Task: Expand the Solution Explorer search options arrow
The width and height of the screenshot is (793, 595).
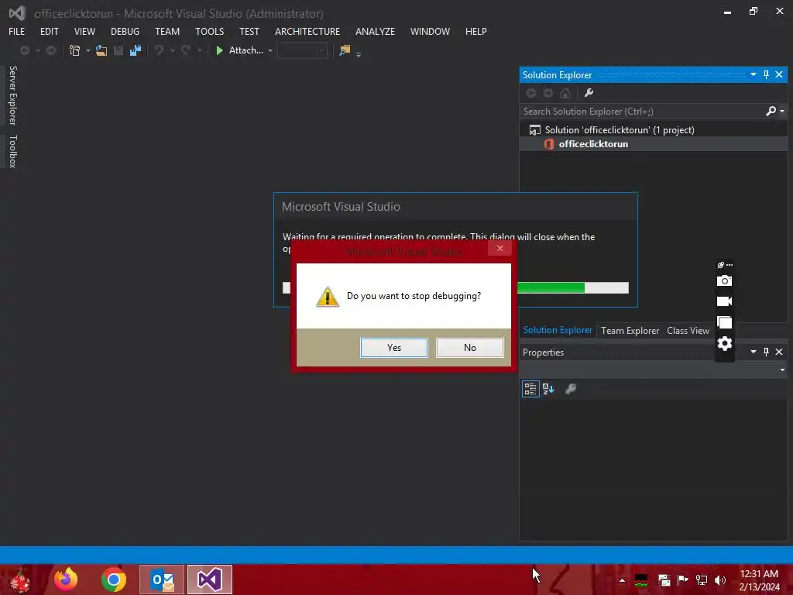Action: point(782,112)
